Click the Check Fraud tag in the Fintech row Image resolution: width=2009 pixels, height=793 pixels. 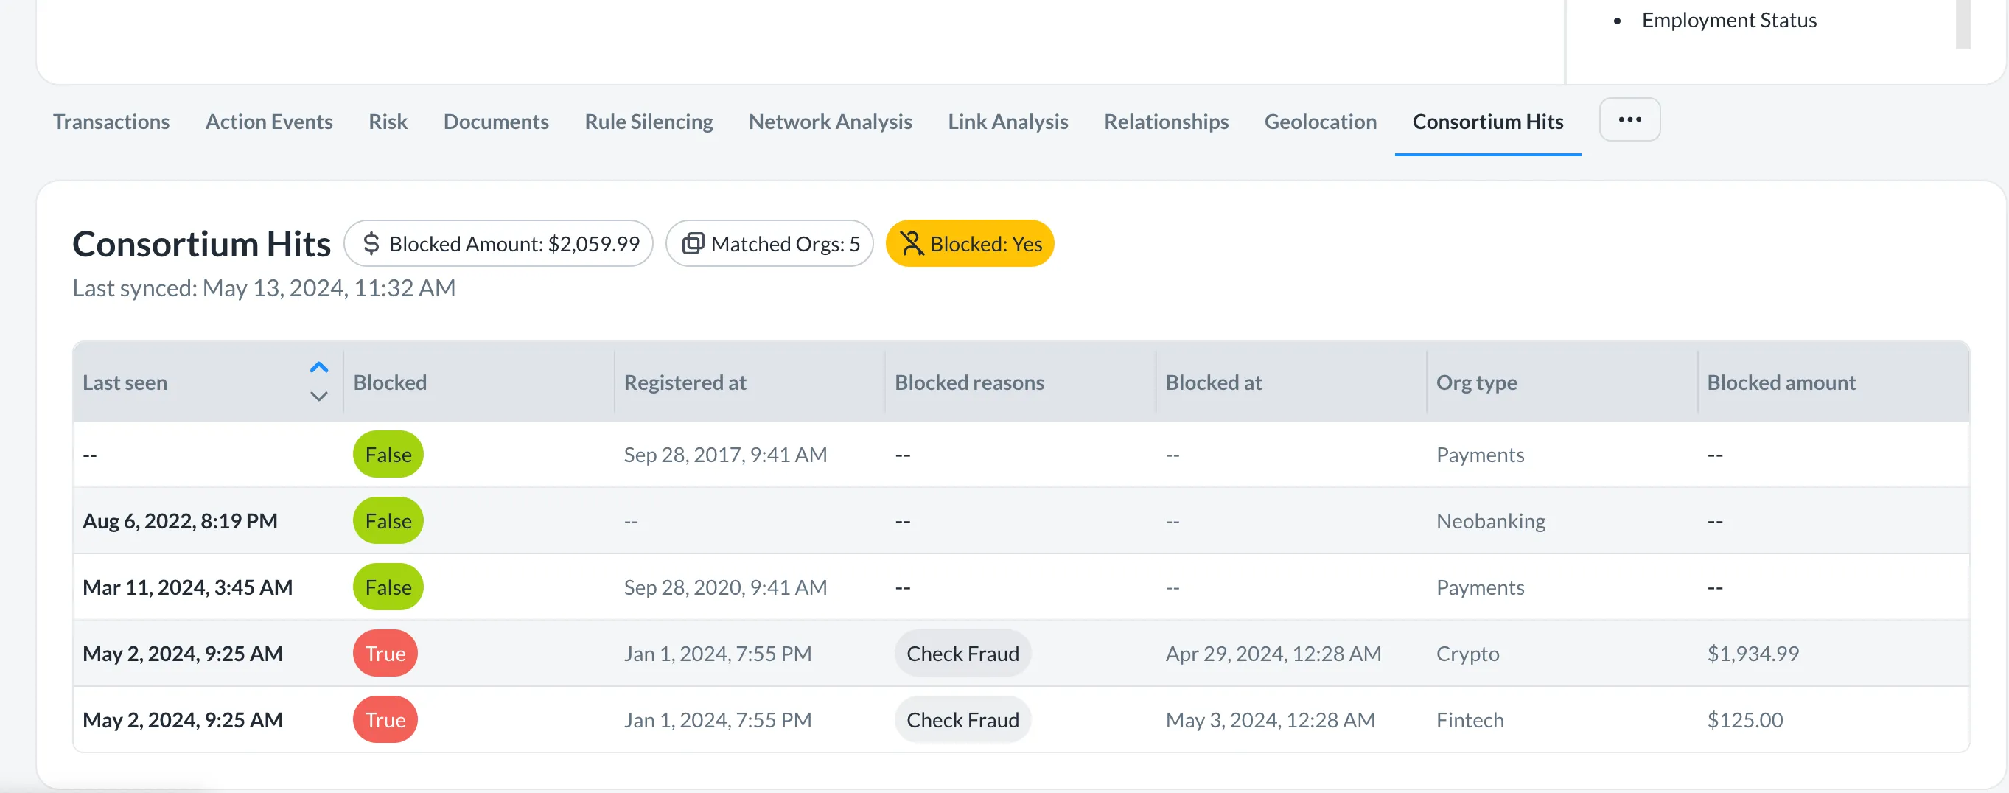[962, 719]
